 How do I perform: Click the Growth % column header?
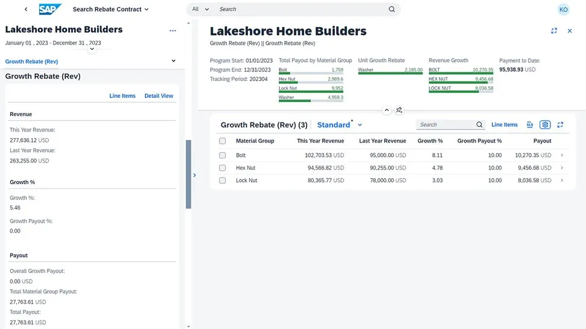pyautogui.click(x=430, y=141)
